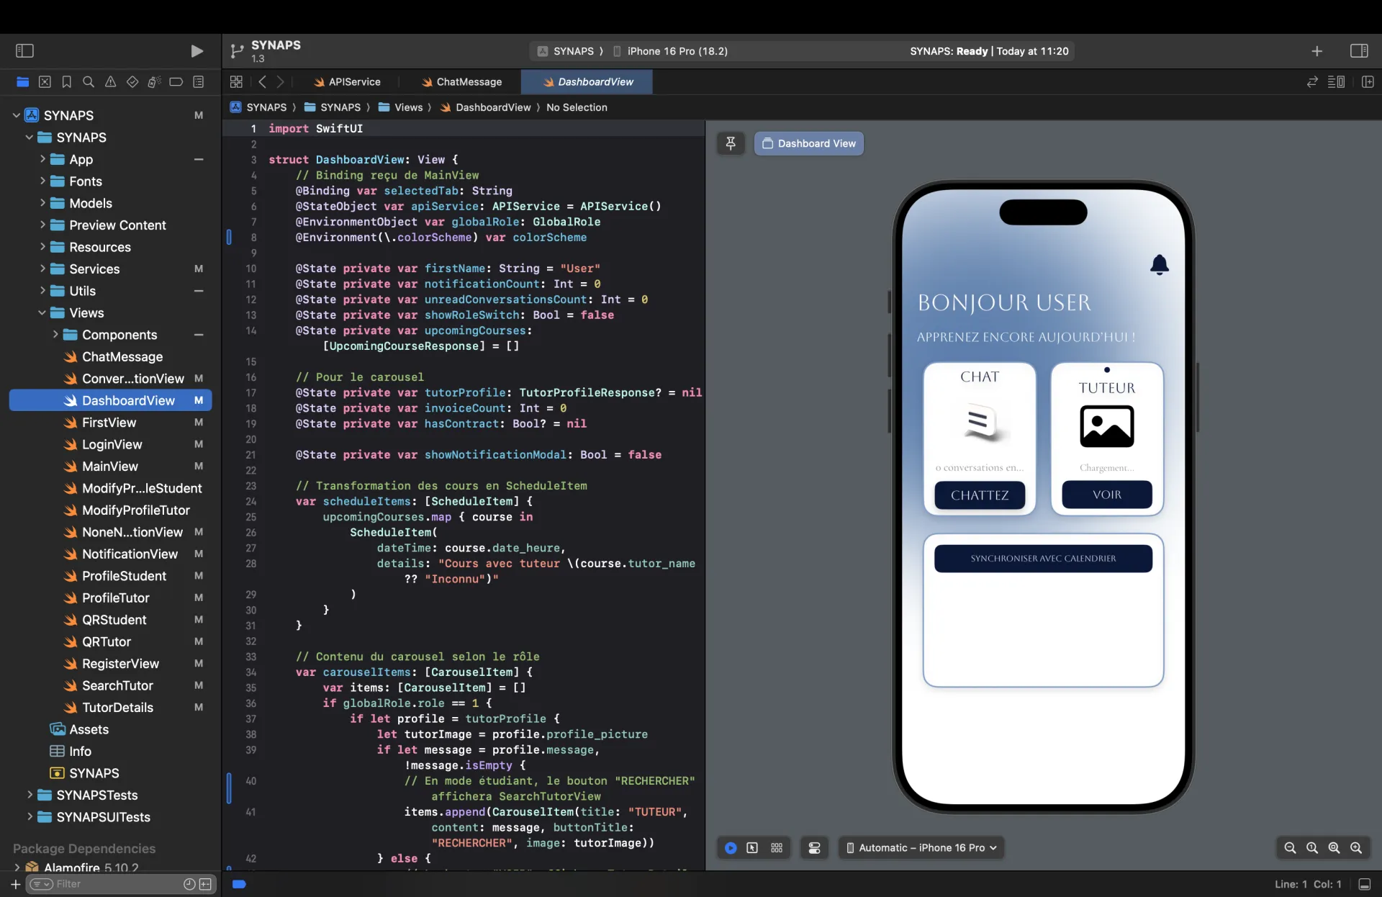Tap the CHATTEZ button in preview
1382x897 pixels.
[980, 495]
